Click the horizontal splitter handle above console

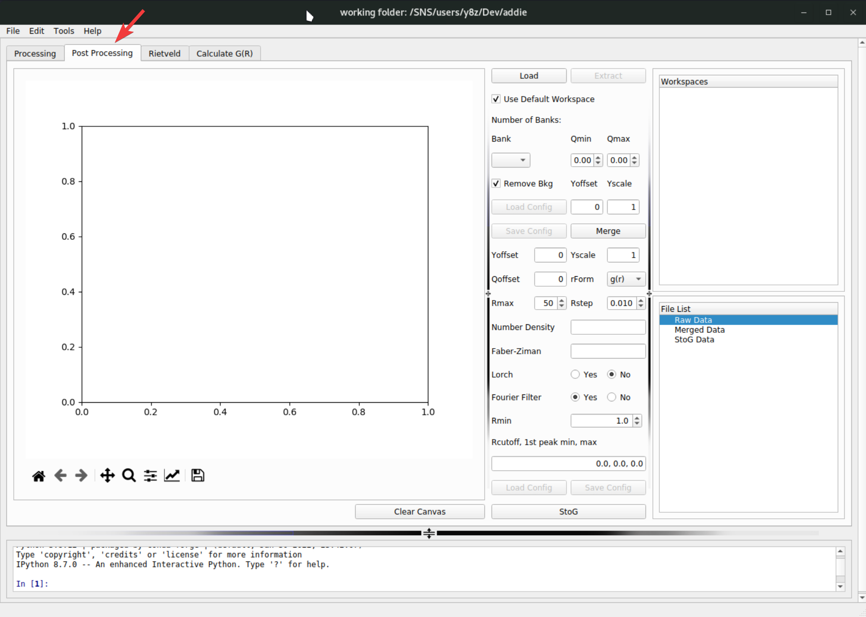(429, 533)
